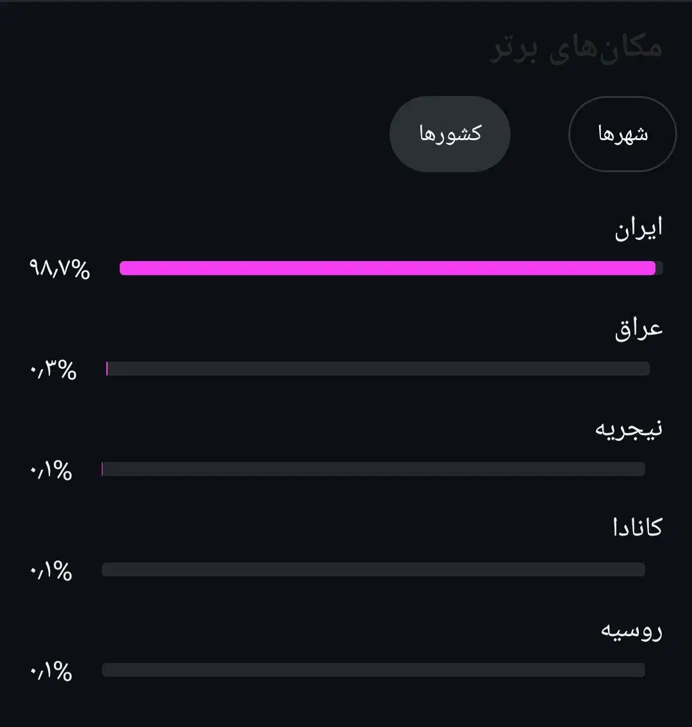Screen dimensions: 692x727
Task: Select the ۰٫۱% value beside Russia's bar
Action: 51,671
